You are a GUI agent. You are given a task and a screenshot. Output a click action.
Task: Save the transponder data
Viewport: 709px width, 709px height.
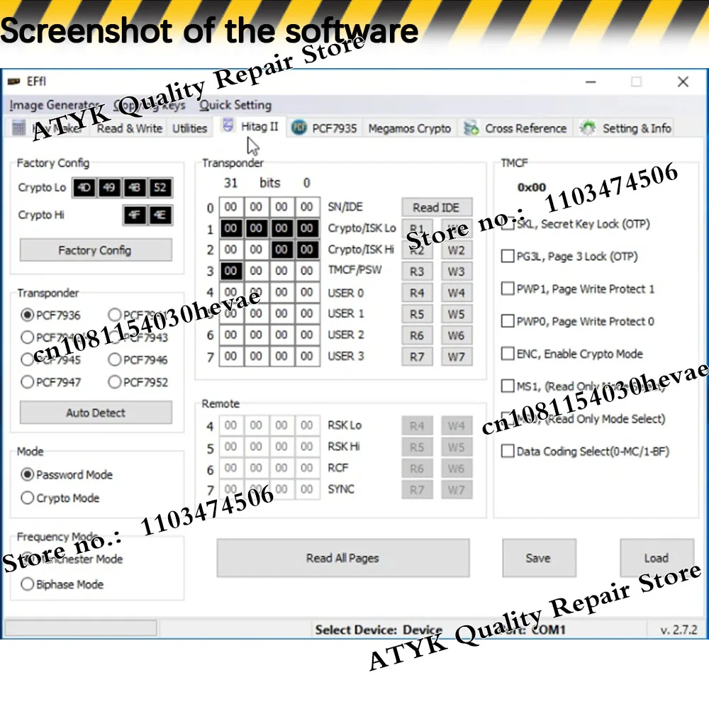(539, 558)
